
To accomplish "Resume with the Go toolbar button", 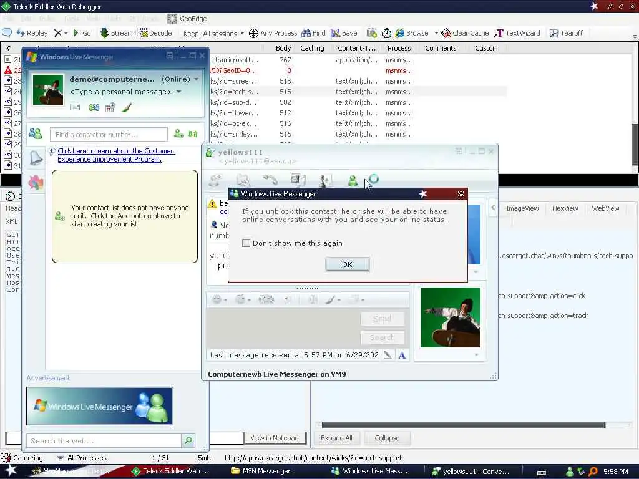I will (82, 33).
